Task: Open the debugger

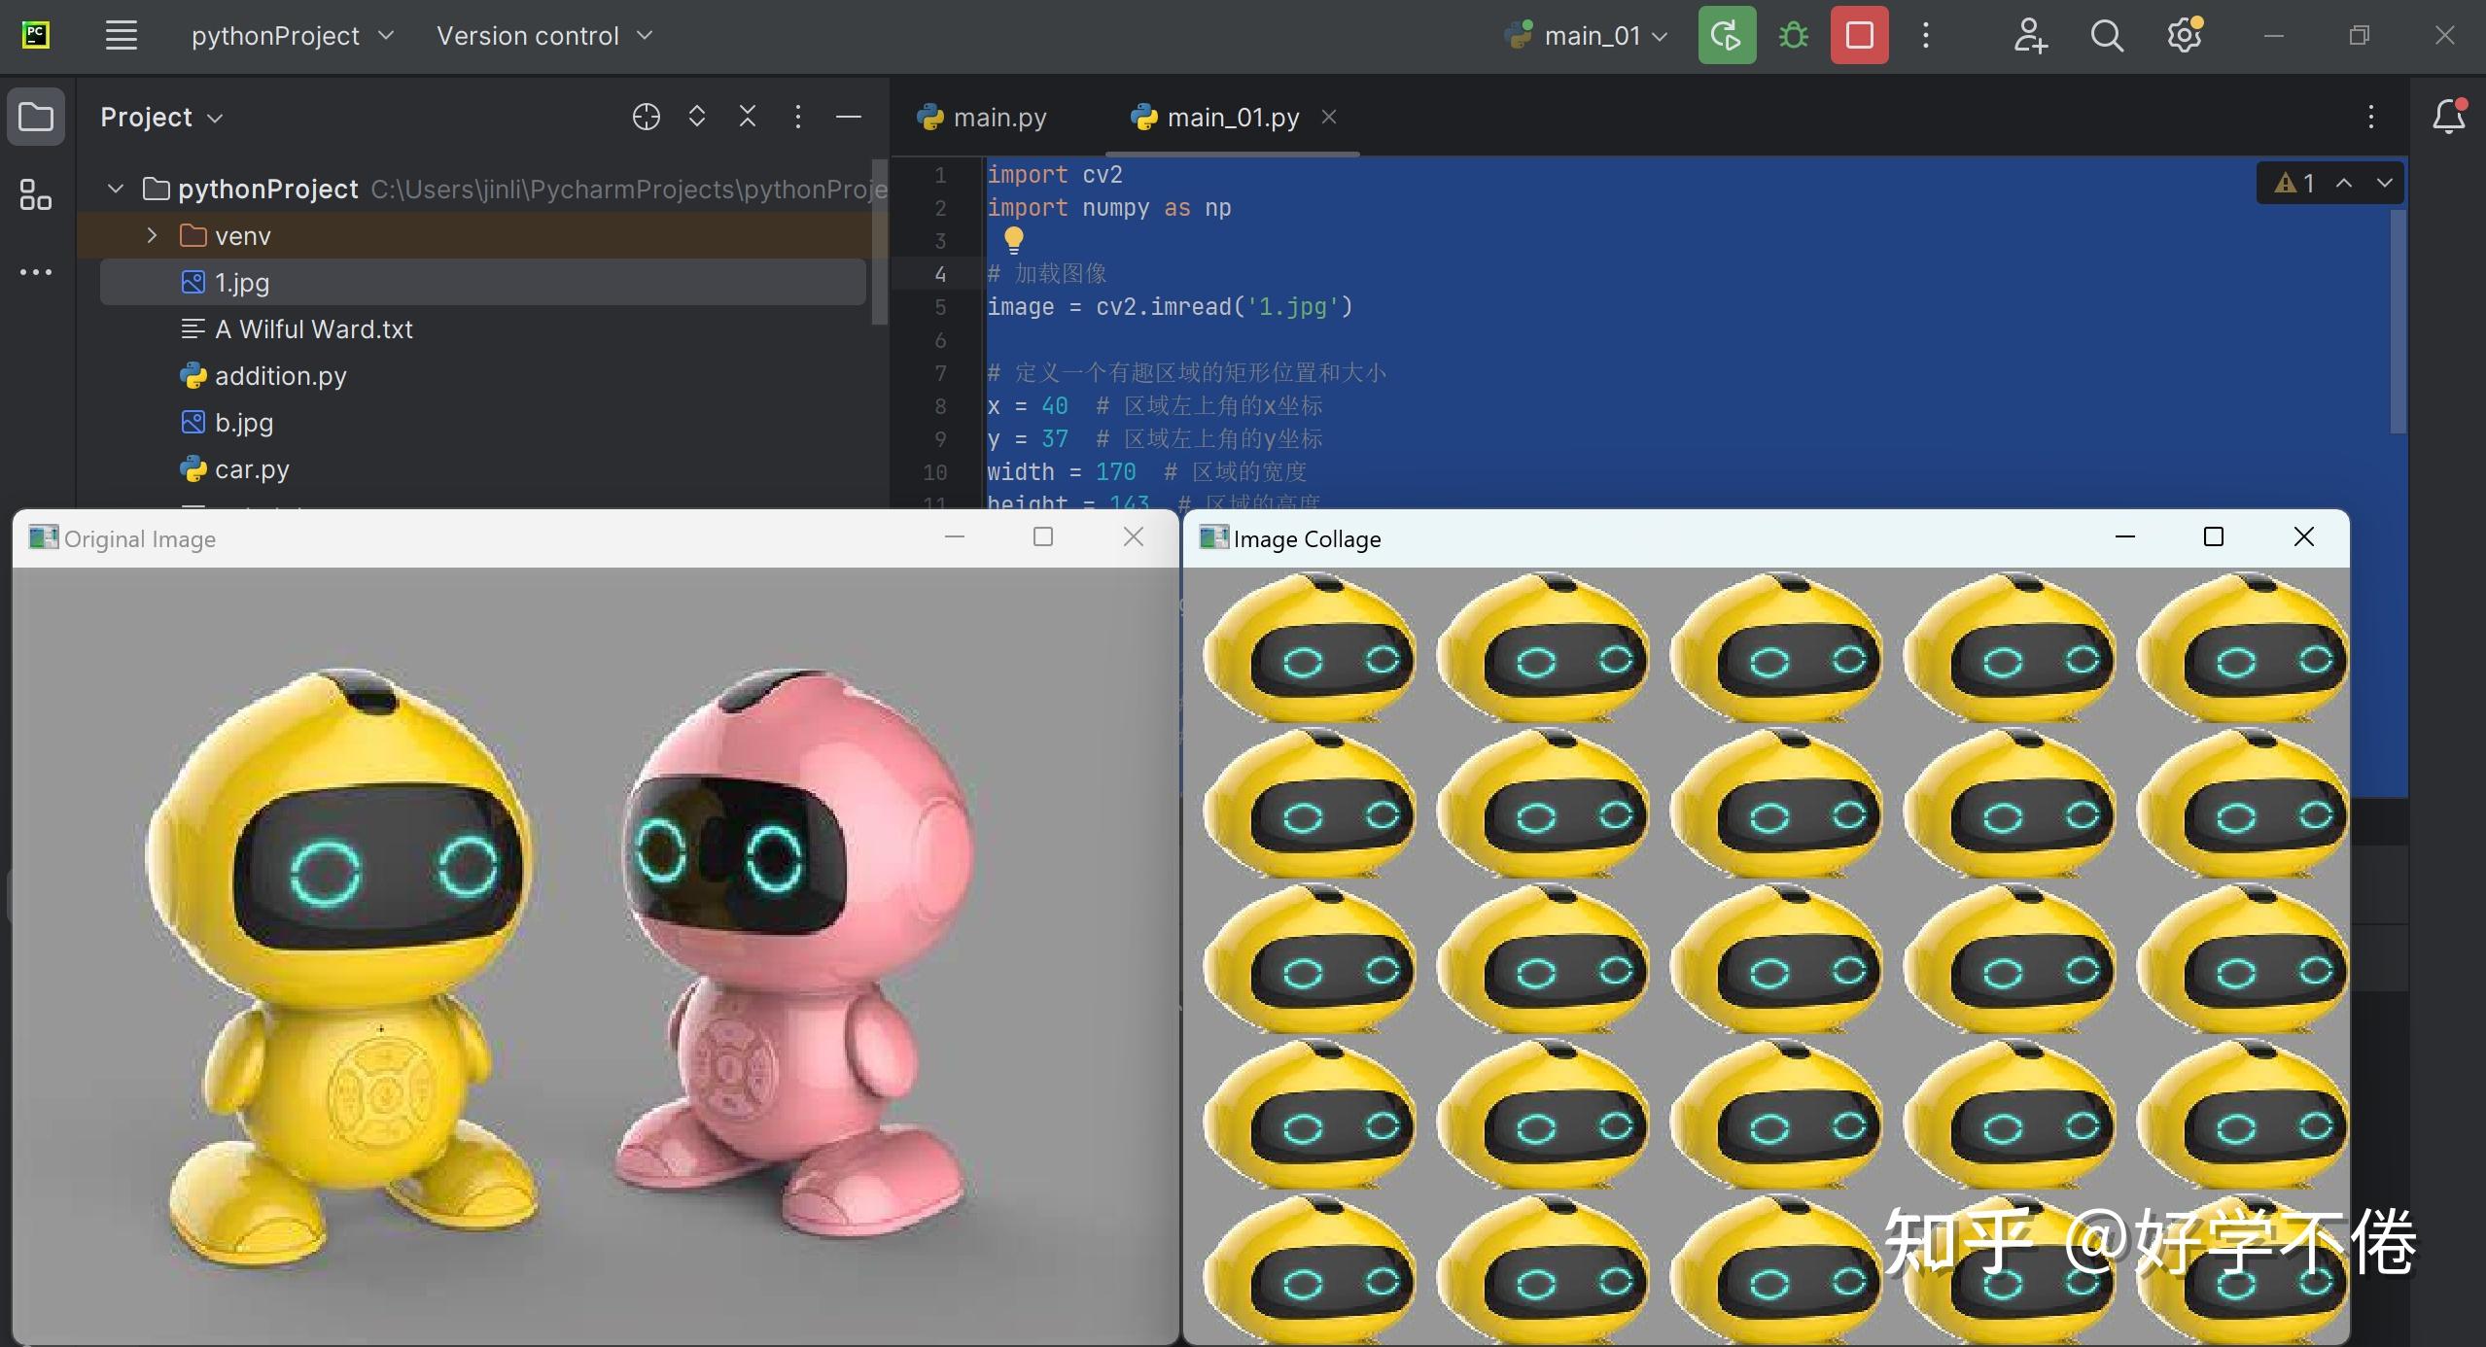Action: tap(1793, 35)
